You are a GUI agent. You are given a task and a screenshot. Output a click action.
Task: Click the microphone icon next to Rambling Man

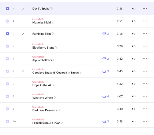(53, 33)
